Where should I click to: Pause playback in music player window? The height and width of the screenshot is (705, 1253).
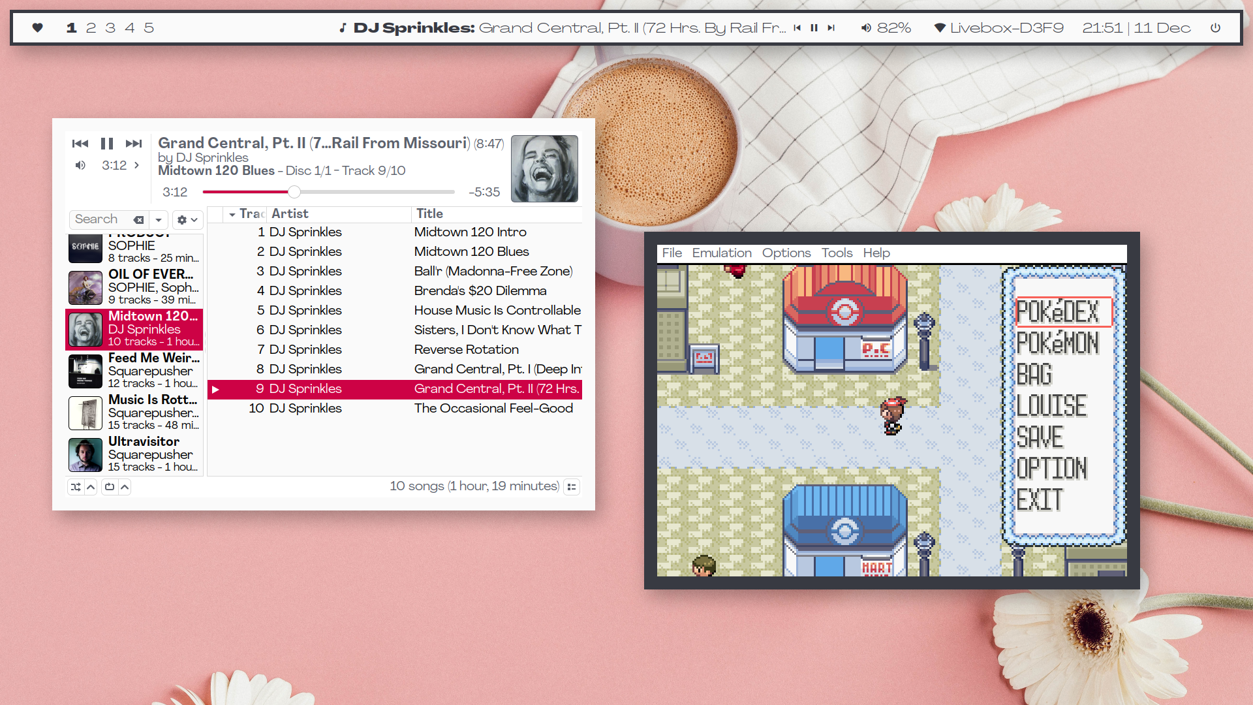107,144
